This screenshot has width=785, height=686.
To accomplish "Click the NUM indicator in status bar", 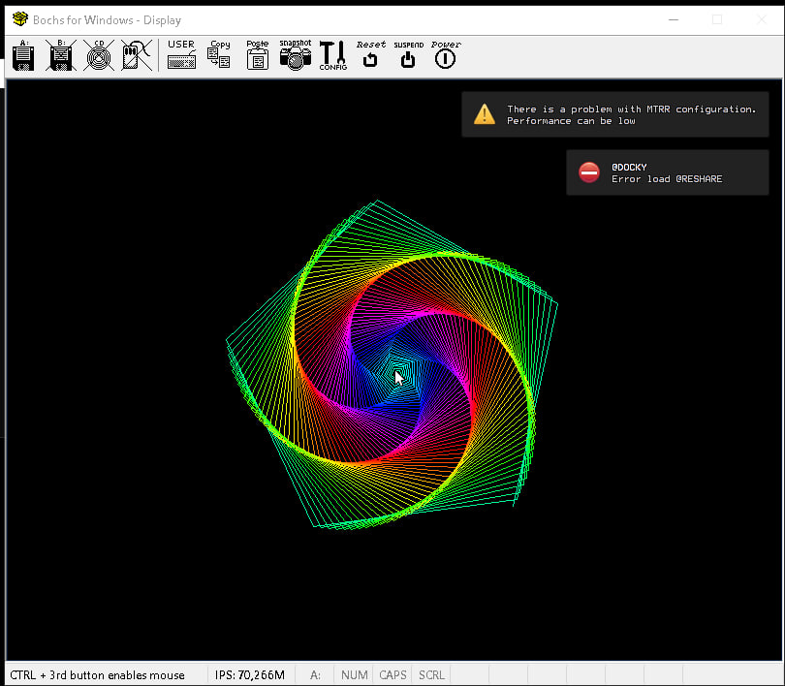I will (354, 674).
